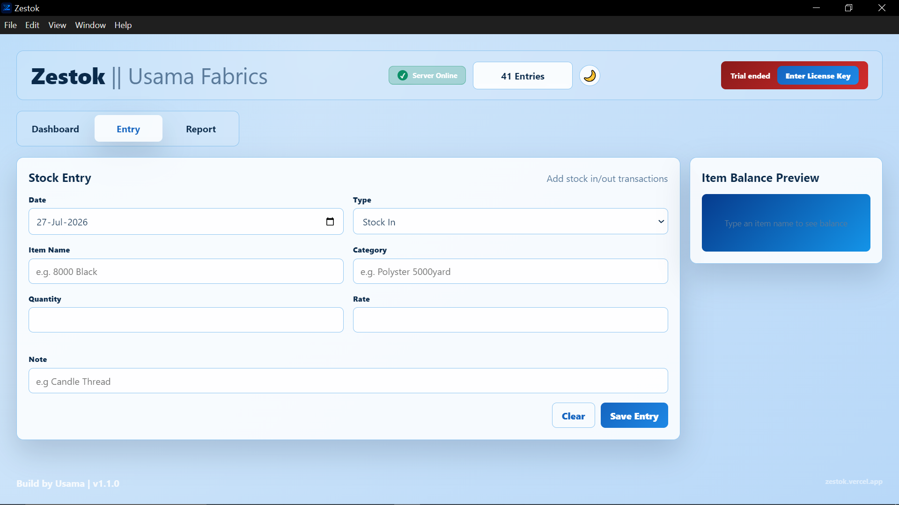Click the Stock Entry heading
Viewport: 899px width, 505px height.
pyautogui.click(x=60, y=178)
